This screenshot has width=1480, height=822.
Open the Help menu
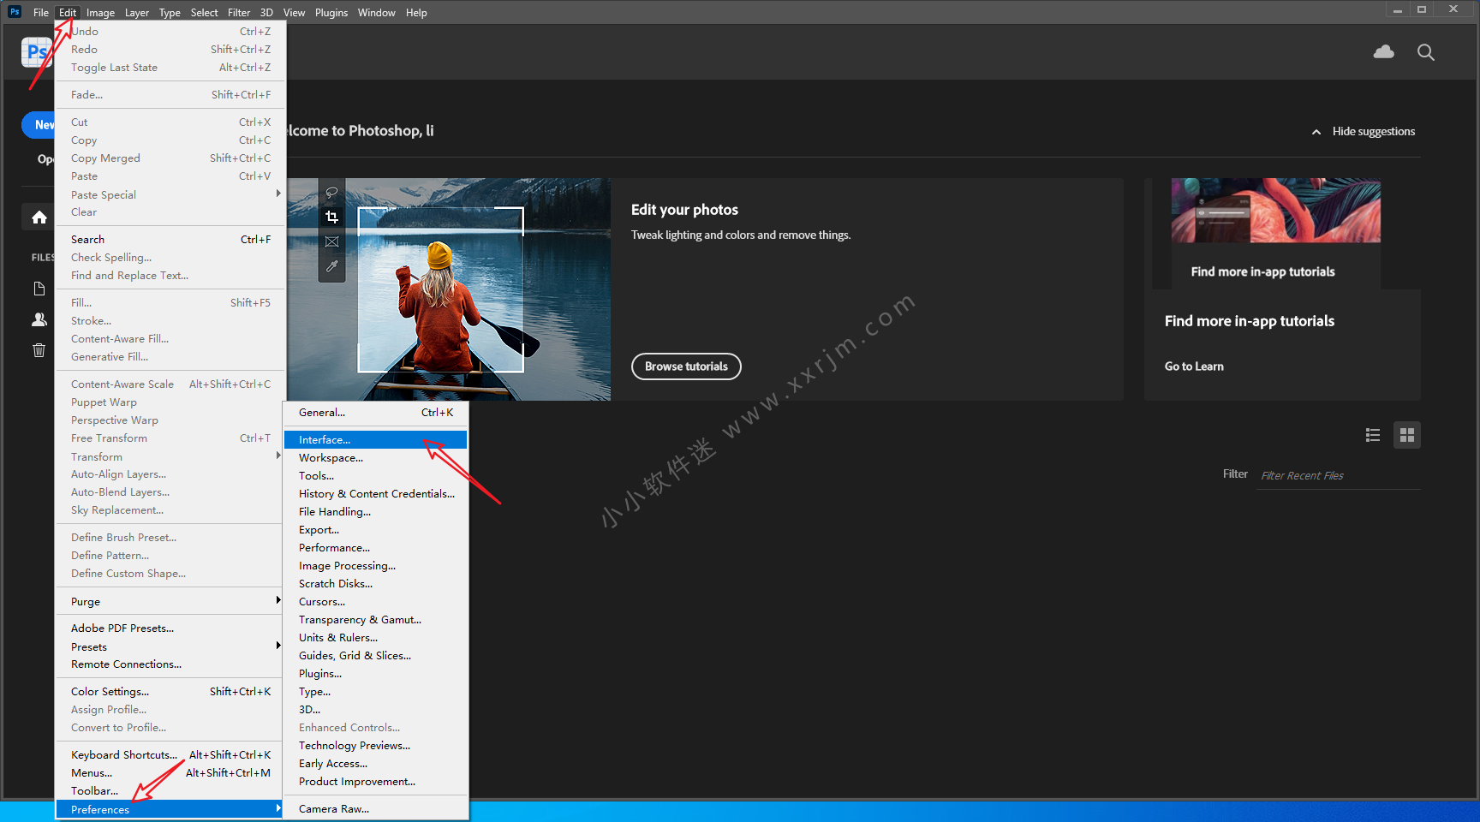416,12
